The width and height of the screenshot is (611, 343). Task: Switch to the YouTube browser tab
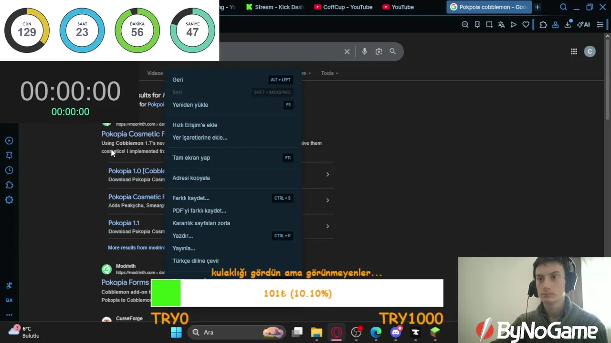click(x=399, y=7)
